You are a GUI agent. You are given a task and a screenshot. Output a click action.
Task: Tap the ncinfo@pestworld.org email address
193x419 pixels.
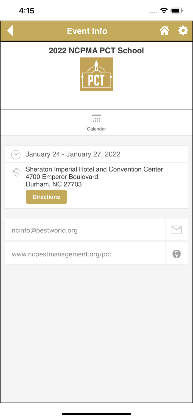tap(45, 230)
